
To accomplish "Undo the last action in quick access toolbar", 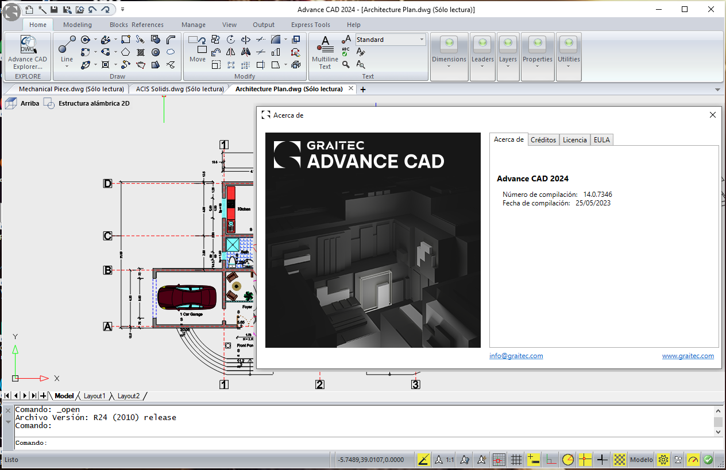I will click(x=92, y=10).
